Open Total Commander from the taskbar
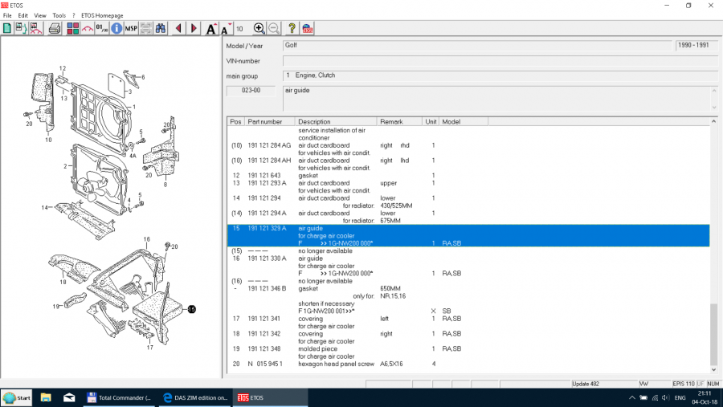The image size is (723, 407). click(x=118, y=397)
